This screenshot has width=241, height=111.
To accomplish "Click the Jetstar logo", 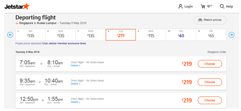I will 17,7.
